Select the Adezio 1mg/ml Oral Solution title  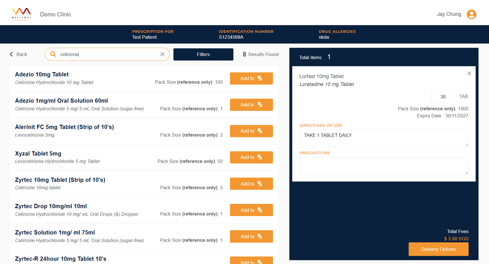pyautogui.click(x=62, y=101)
